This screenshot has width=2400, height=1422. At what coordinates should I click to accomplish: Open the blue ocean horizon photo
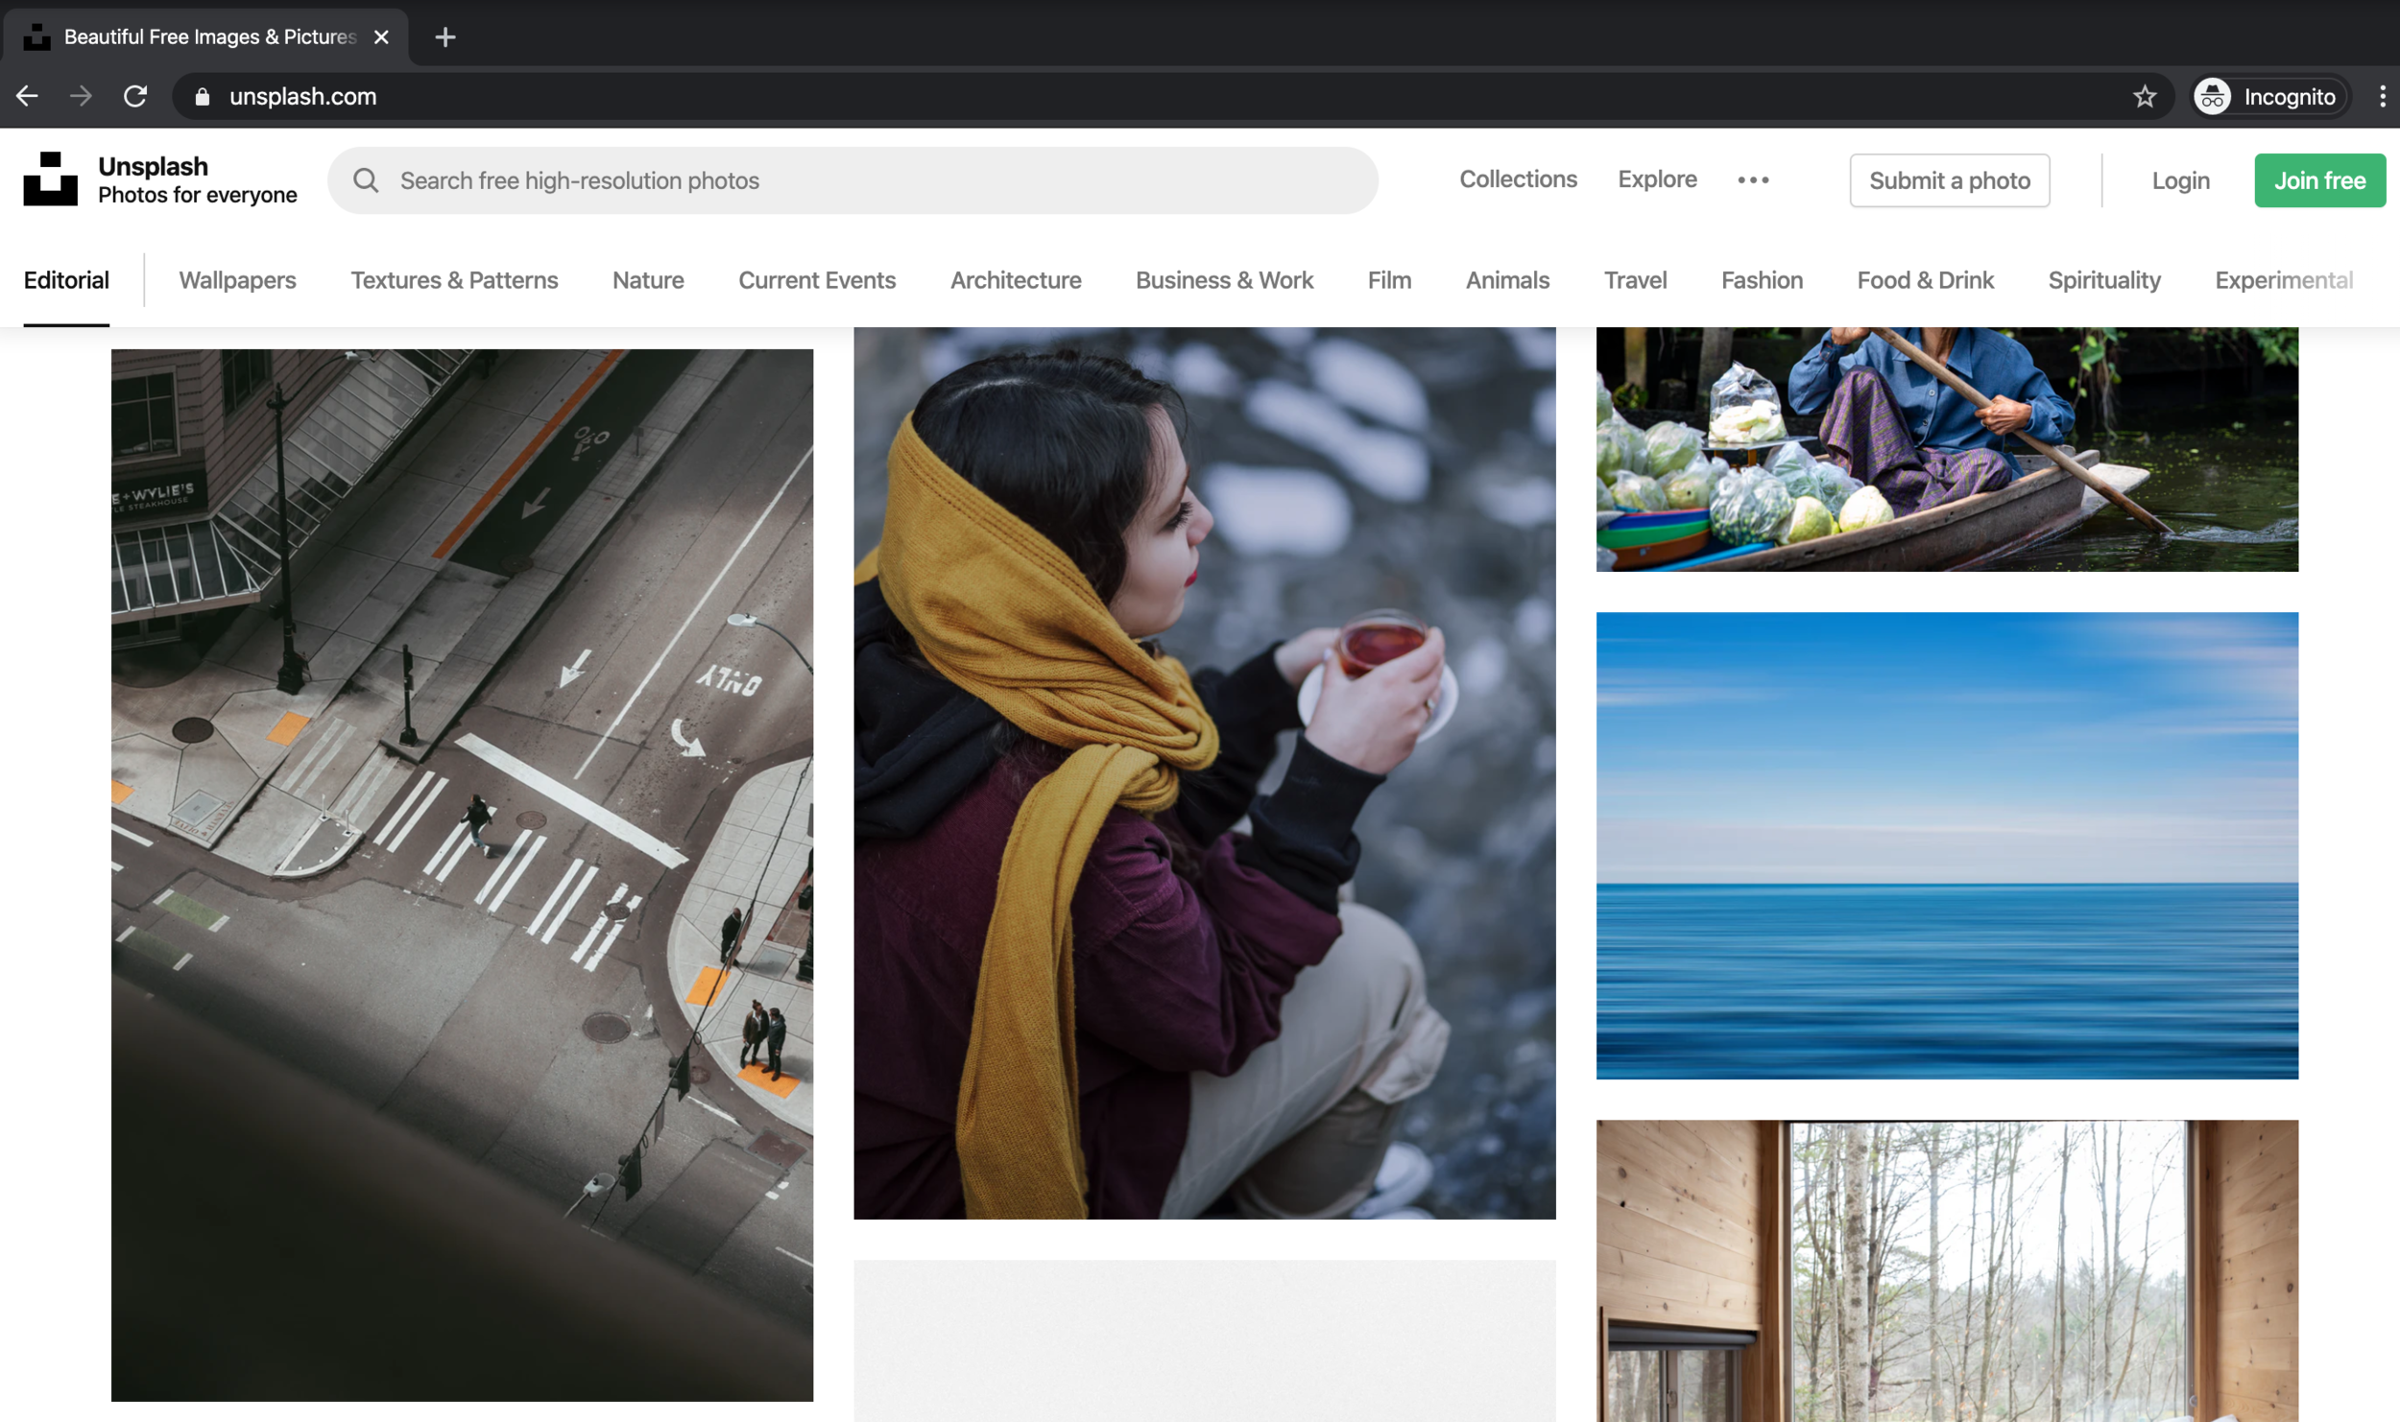point(1946,844)
